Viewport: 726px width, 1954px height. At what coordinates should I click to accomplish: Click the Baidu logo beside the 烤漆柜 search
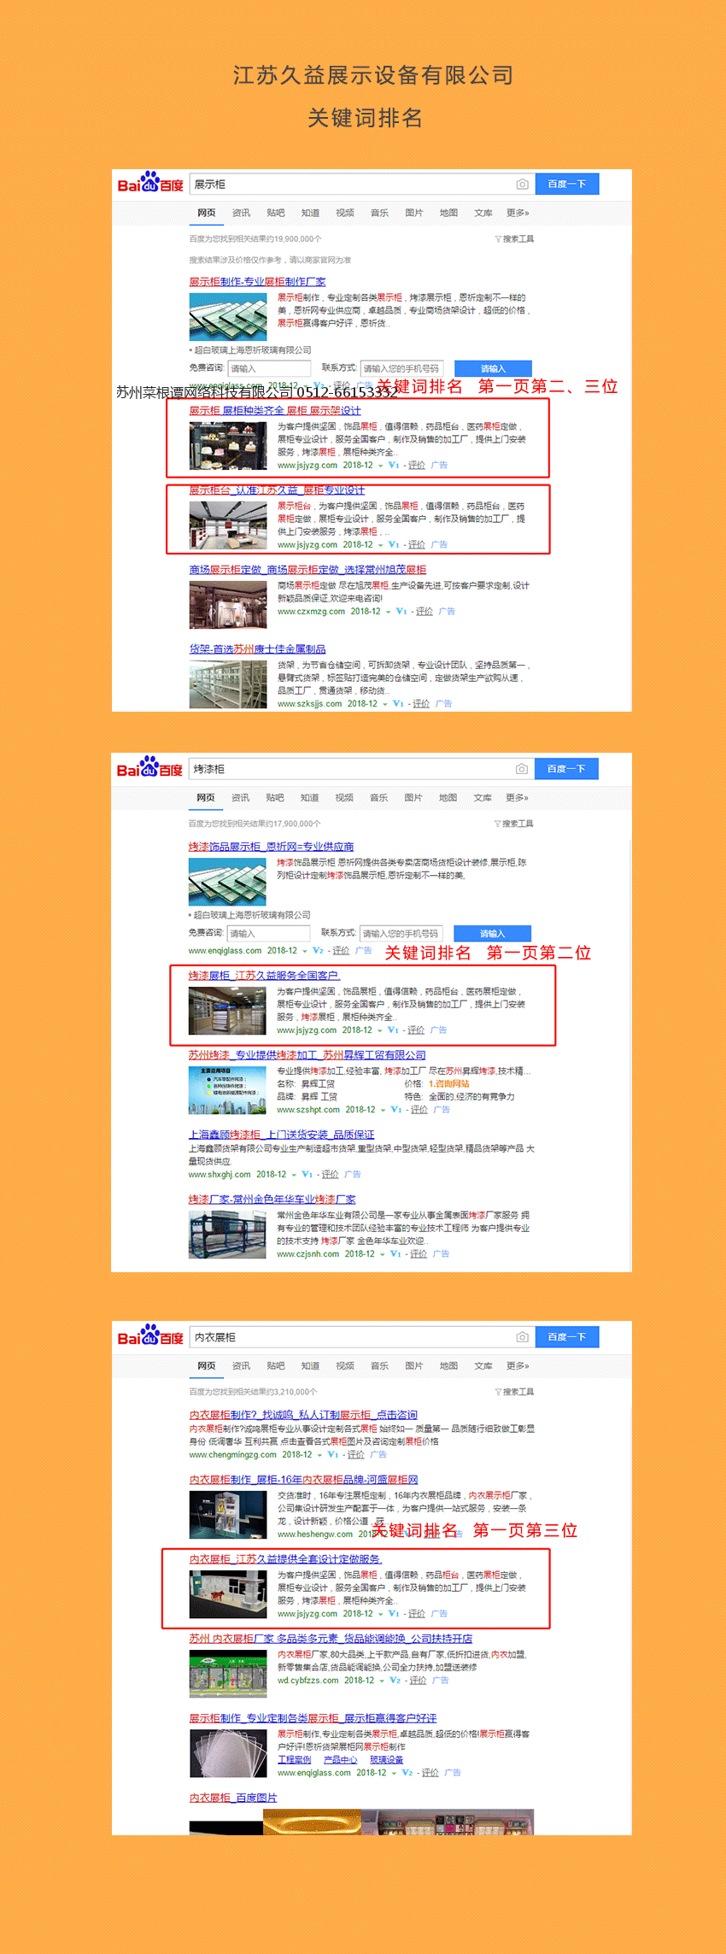click(149, 768)
